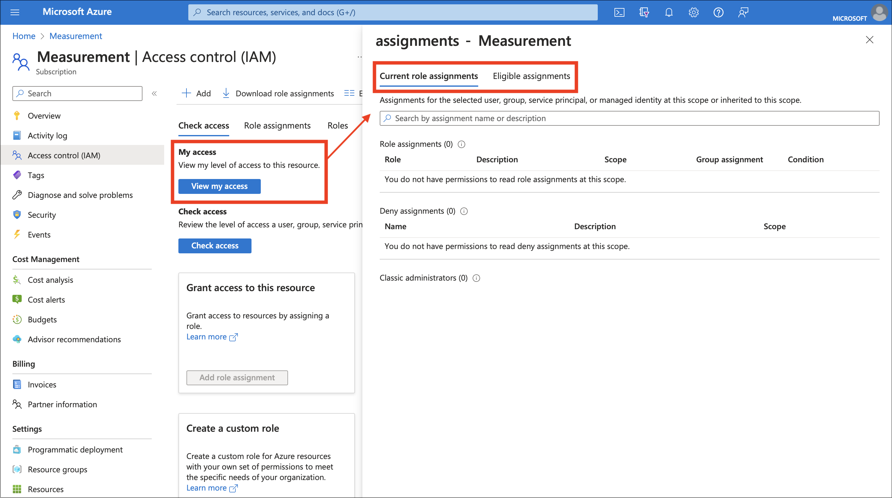Click the Security icon
Image resolution: width=892 pixels, height=498 pixels.
17,214
